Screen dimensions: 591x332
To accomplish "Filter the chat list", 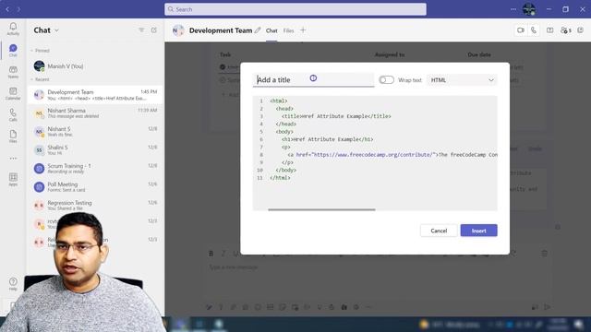I will point(141,30).
